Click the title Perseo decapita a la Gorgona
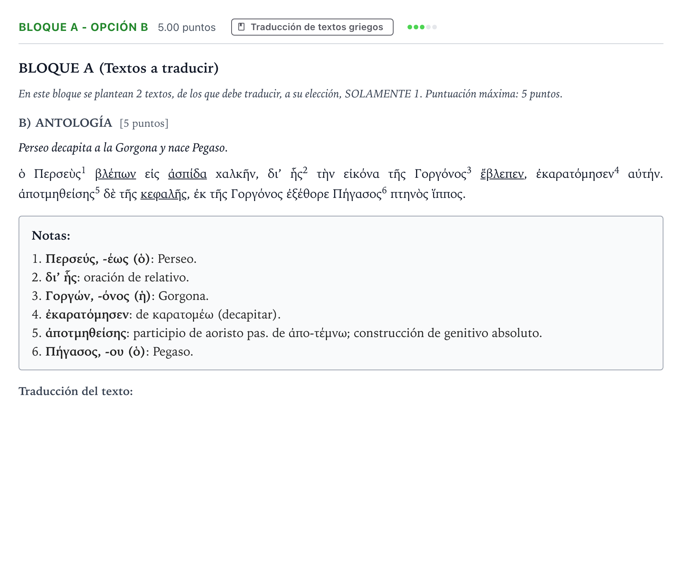 tap(123, 148)
